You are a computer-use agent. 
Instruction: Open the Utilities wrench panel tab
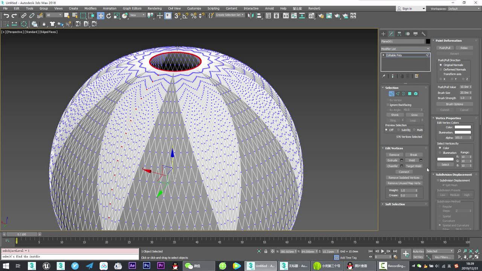pos(423,34)
